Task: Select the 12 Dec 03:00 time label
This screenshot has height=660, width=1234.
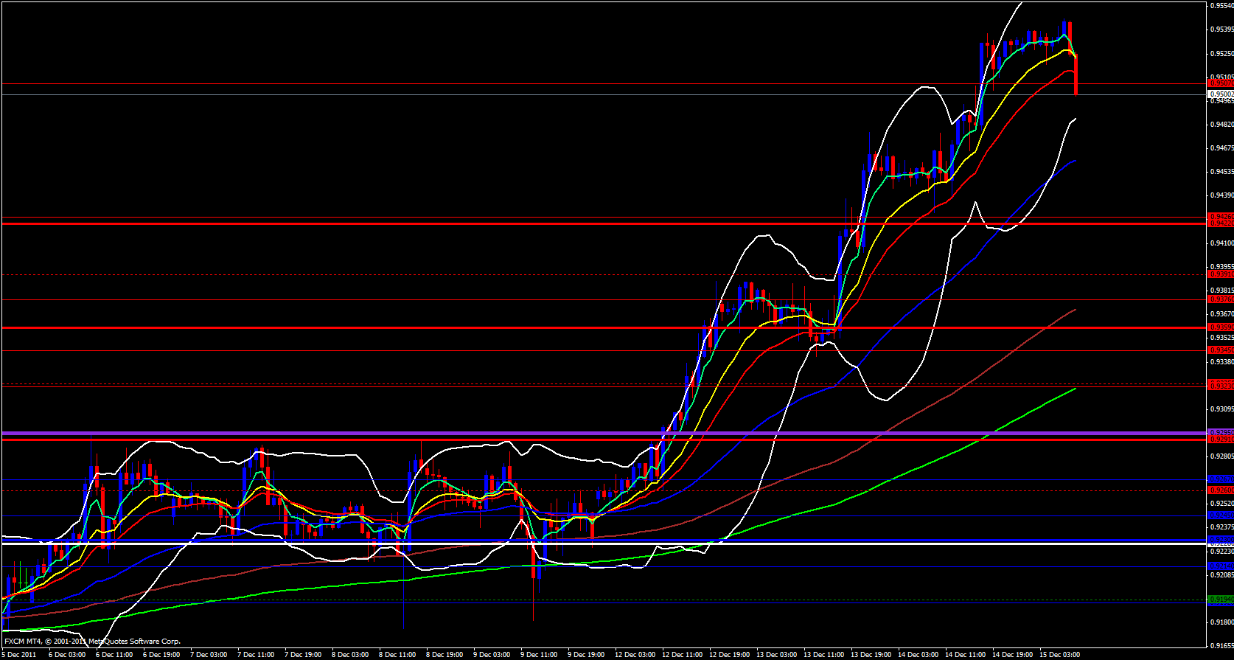Action: 635,654
